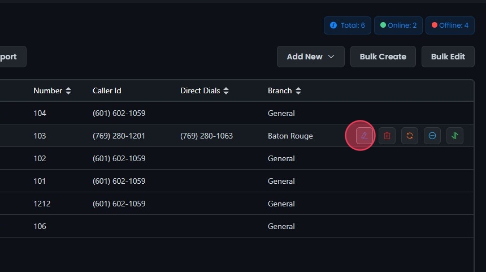Click the Offline: 4 status badge
This screenshot has height=272, width=486.
[x=450, y=25]
